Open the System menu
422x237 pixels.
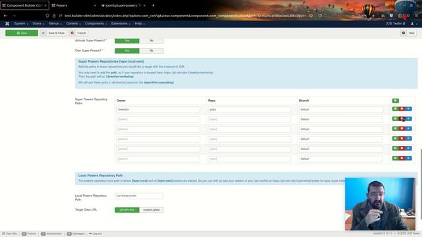(x=21, y=24)
